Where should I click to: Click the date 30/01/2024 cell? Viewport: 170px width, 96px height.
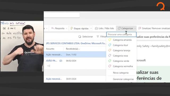coord(71,79)
